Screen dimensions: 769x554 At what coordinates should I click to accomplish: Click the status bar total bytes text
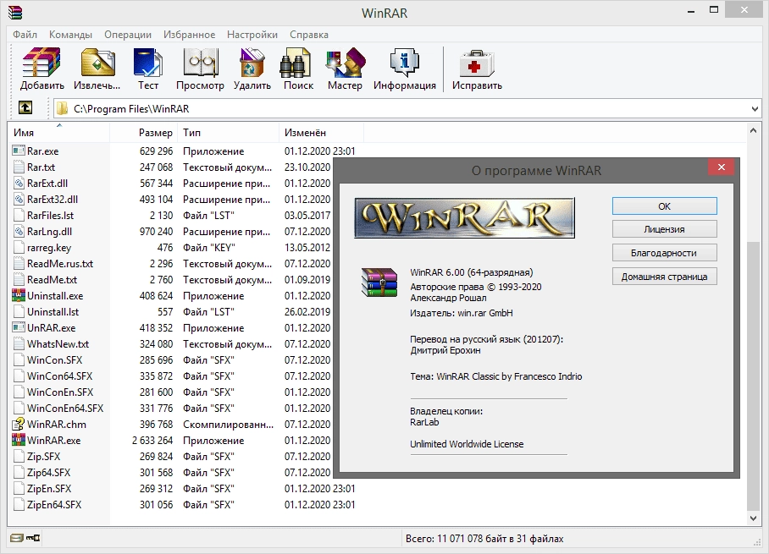pos(484,539)
